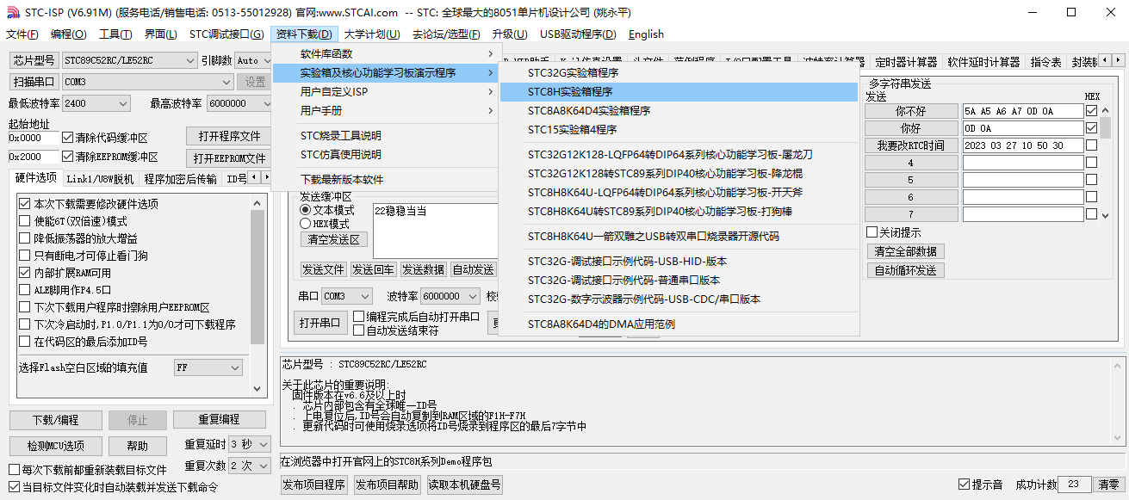Check 本次下载需要修改硬件选项 option
Image resolution: width=1129 pixels, height=500 pixels.
[24, 204]
